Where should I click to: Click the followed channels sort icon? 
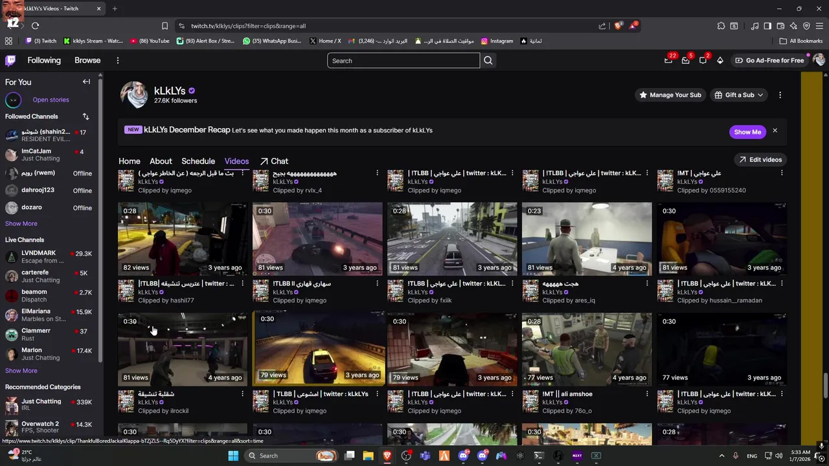coord(85,116)
